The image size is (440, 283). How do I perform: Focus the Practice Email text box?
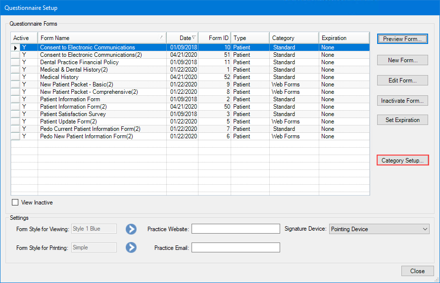pos(236,247)
